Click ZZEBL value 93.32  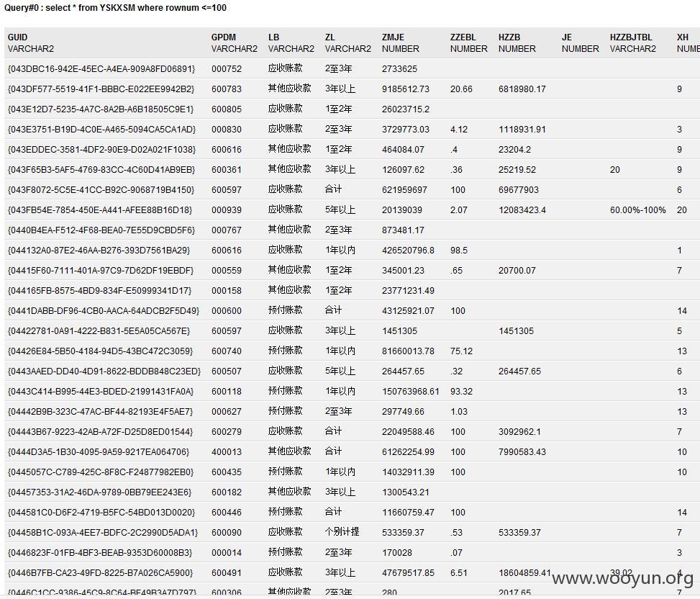click(x=461, y=391)
